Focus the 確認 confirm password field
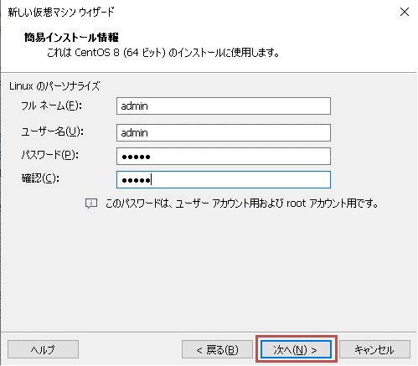Image resolution: width=418 pixels, height=366 pixels. 224,179
